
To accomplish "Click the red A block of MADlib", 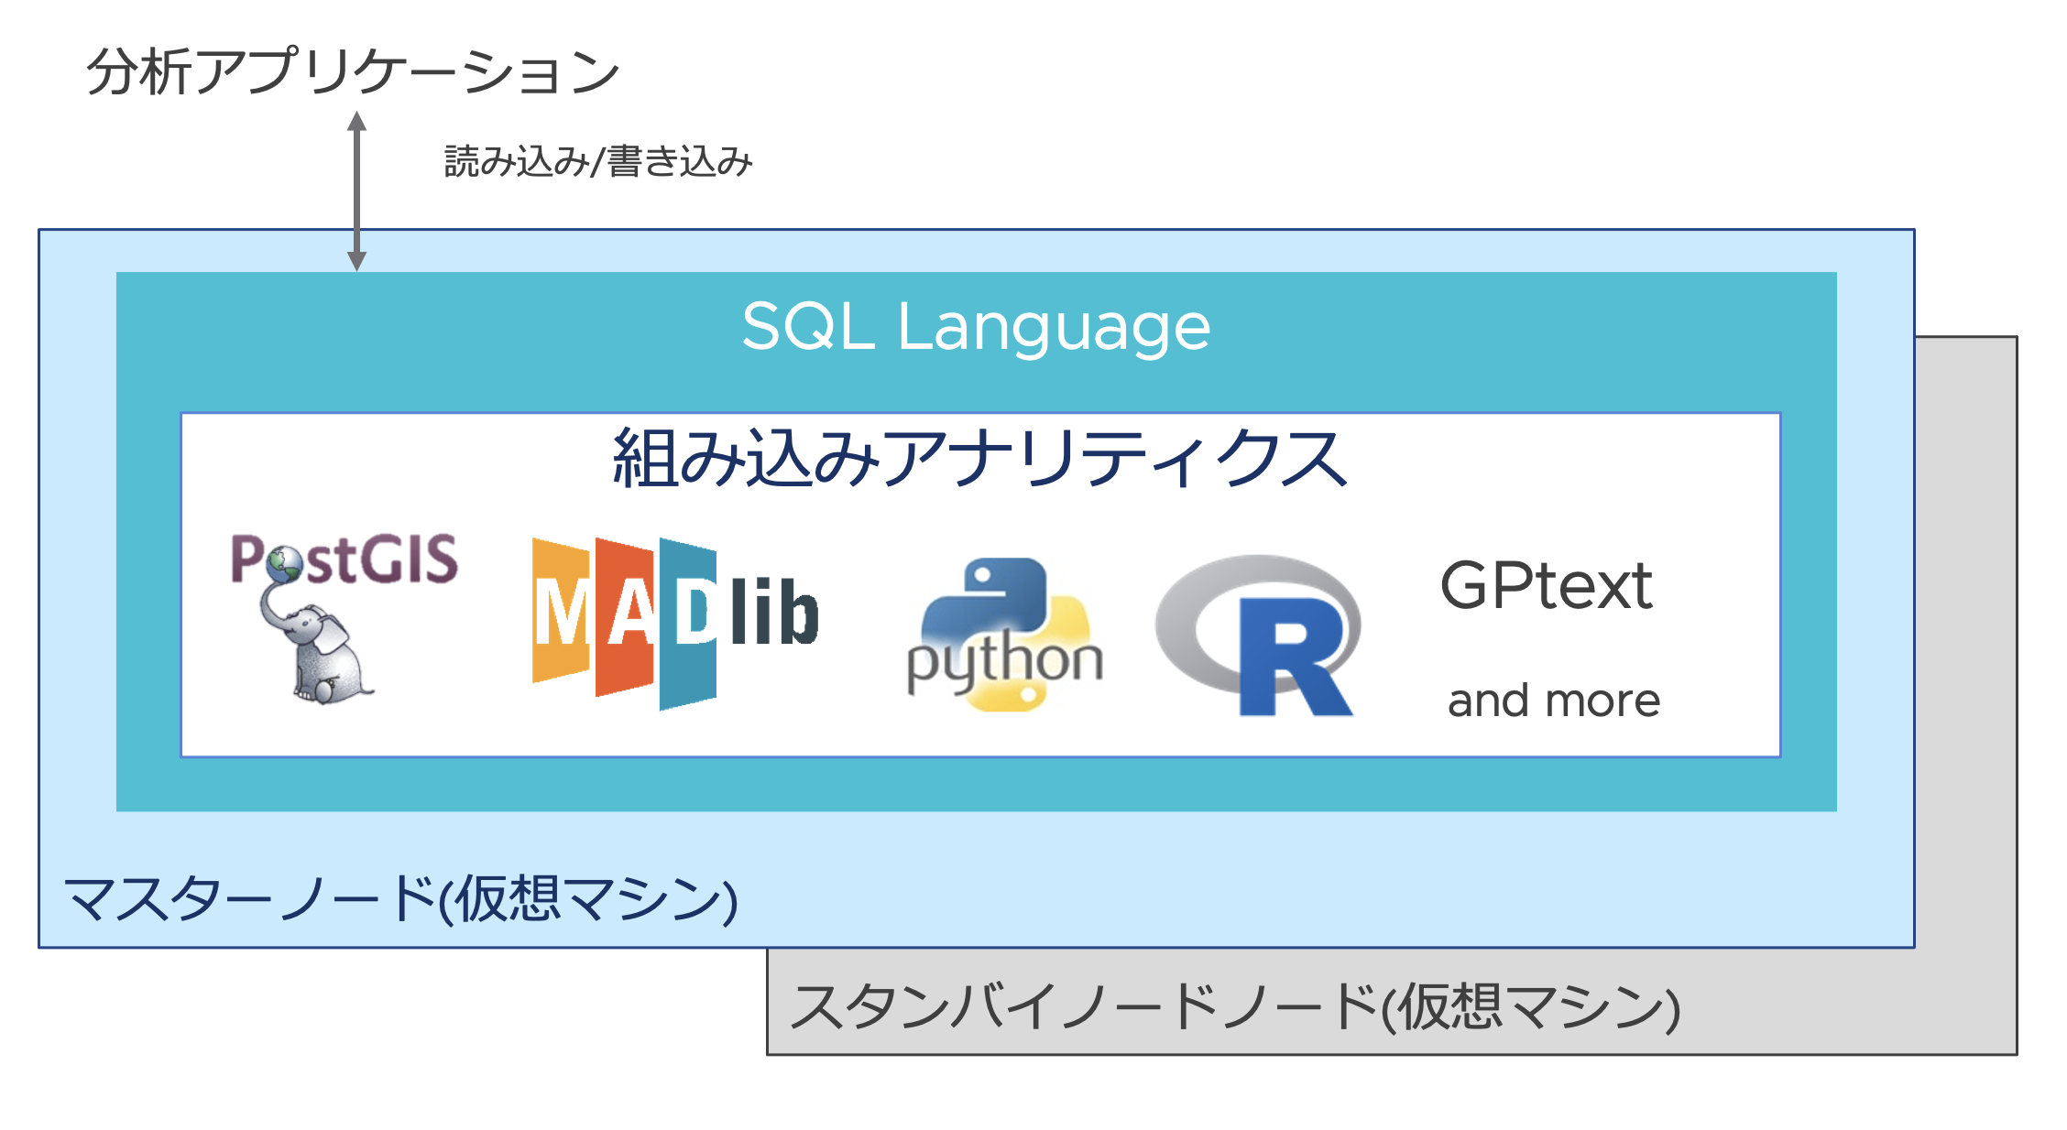I will [x=625, y=616].
